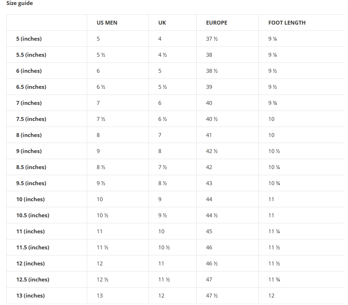Click the foot length 10 ¾ cell

tap(274, 183)
